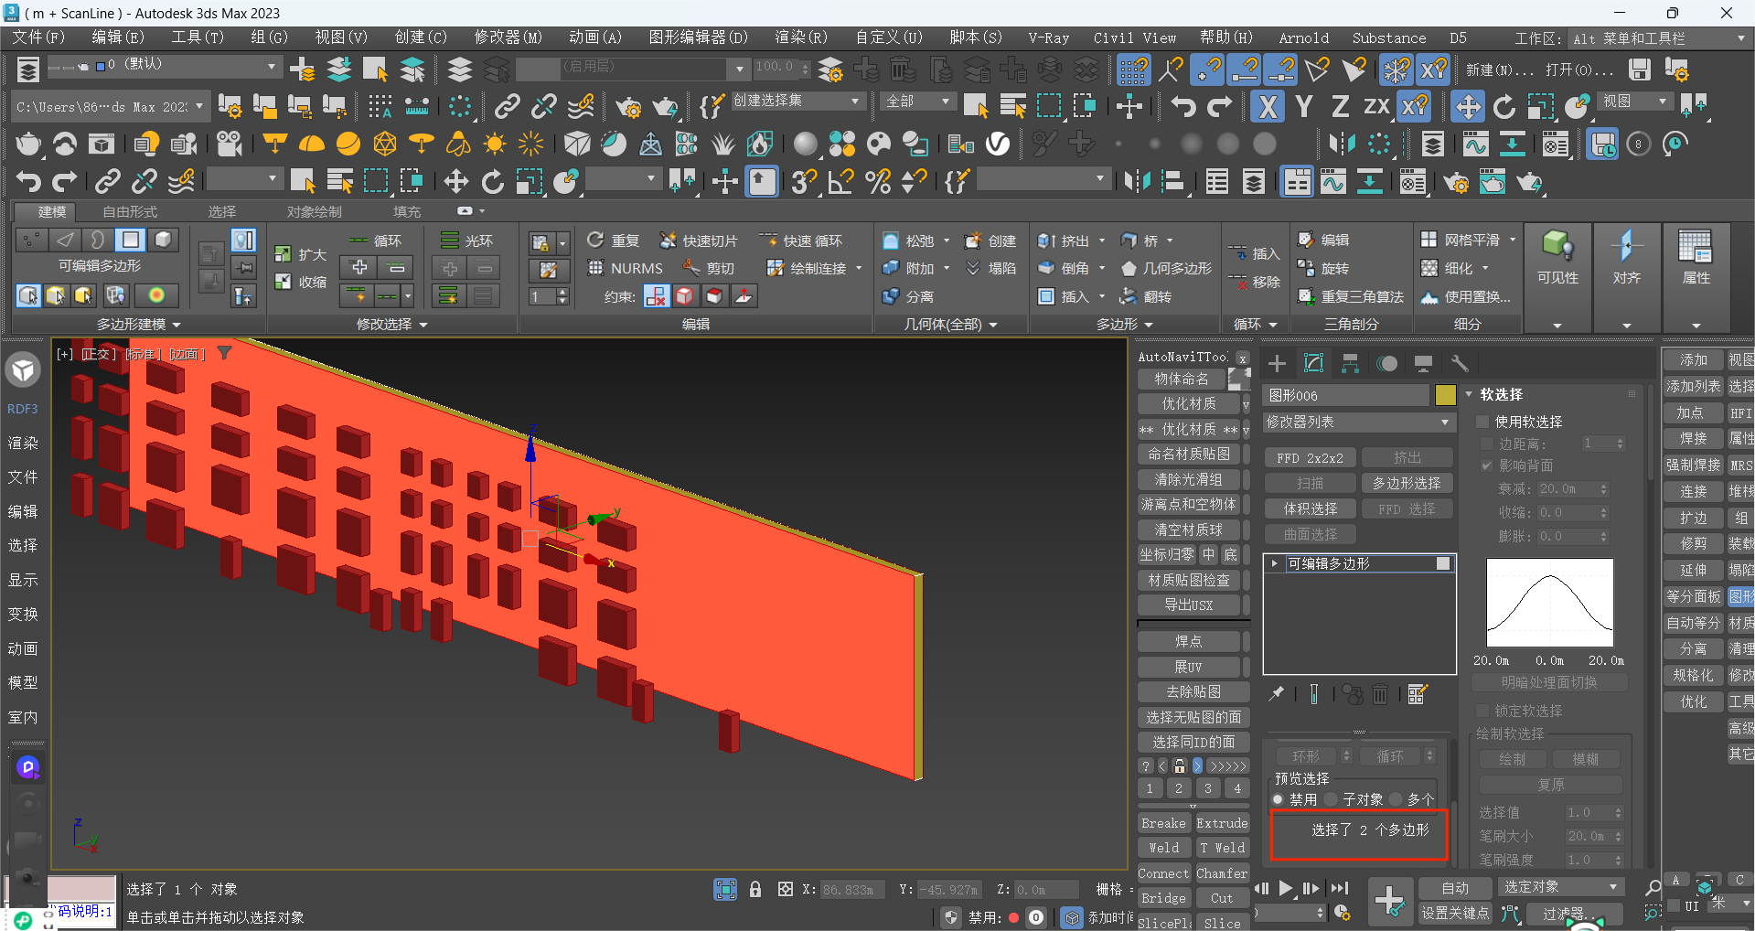Toggle Edge Distance checkbox
1755x931 pixels.
click(x=1487, y=444)
